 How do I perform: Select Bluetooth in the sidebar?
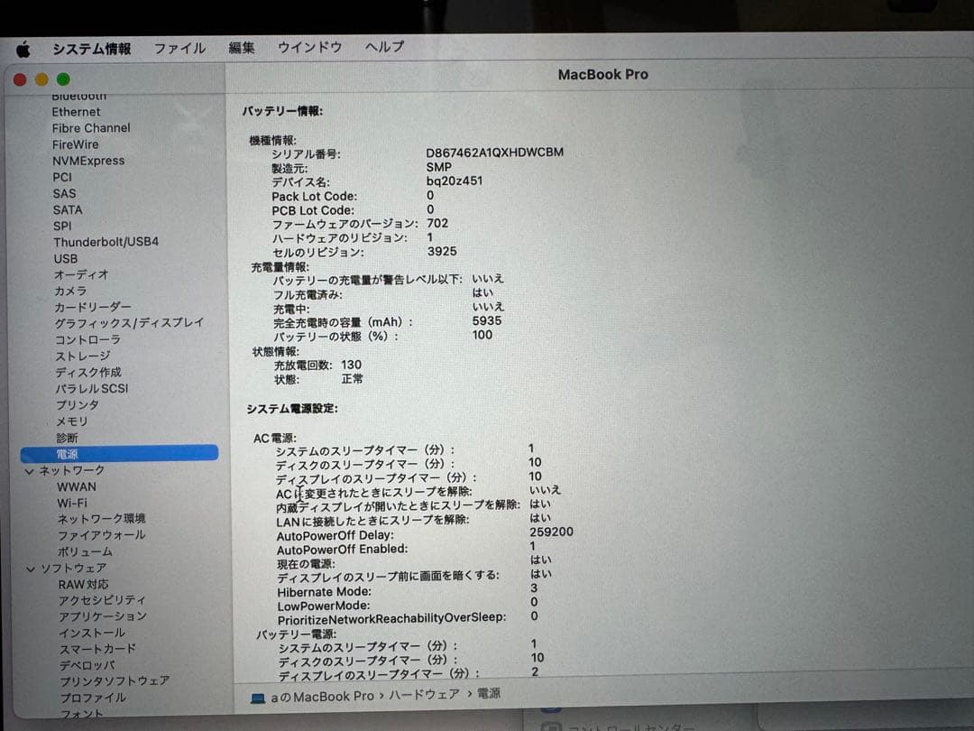click(79, 95)
